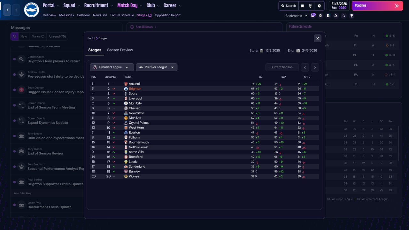
Task: Click the See All News link behind the dialog
Action: pos(144,27)
